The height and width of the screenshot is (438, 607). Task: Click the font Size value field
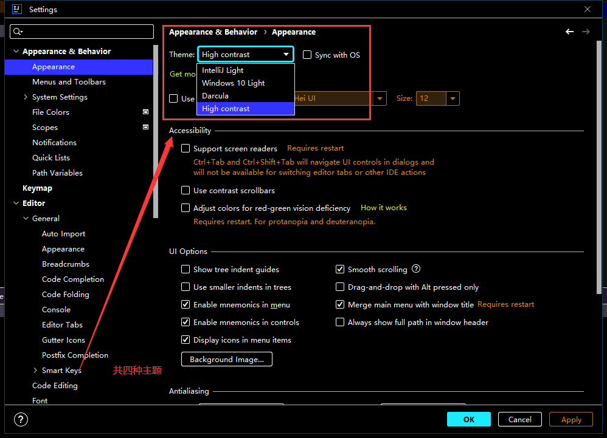tap(431, 98)
